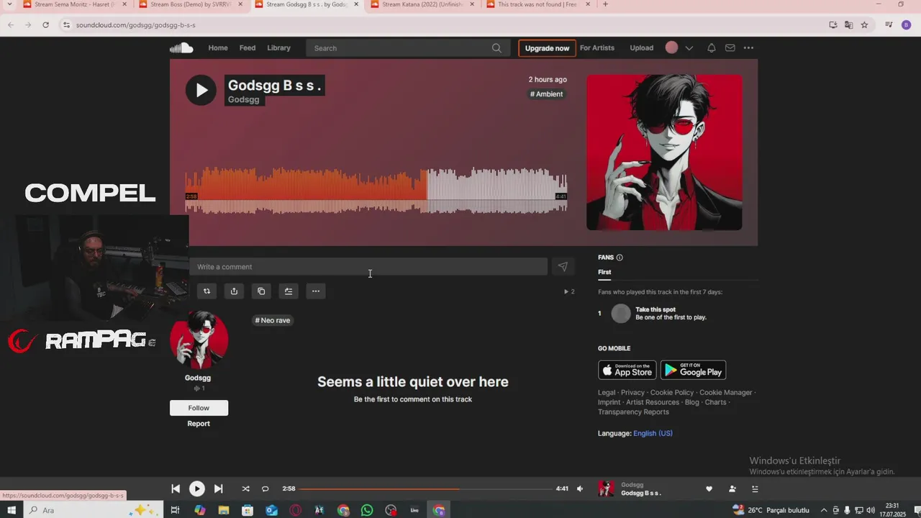The image size is (921, 518).
Task: Open the Transparency Reports footer link
Action: [x=633, y=412]
